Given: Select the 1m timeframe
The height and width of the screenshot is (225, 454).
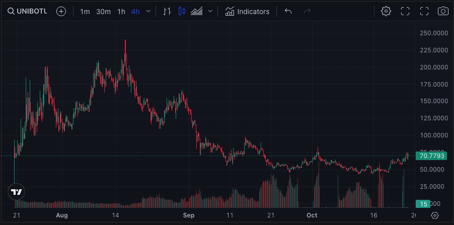Looking at the screenshot, I should click(x=85, y=12).
